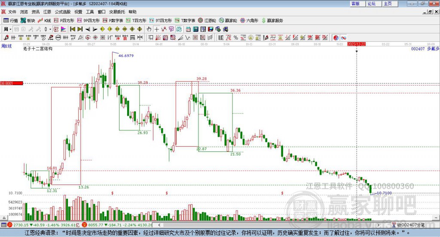Viewport: 440px width, 237px height.
Task: Toggle the crosshair cursor tool
Action: [156, 29]
